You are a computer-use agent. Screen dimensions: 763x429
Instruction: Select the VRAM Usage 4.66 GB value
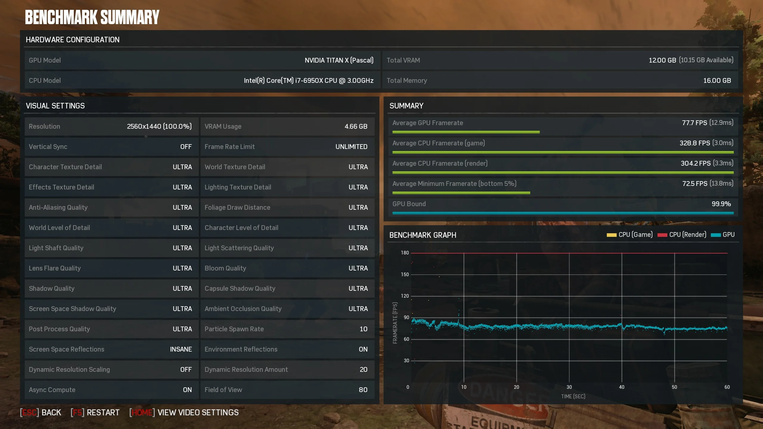coord(356,127)
